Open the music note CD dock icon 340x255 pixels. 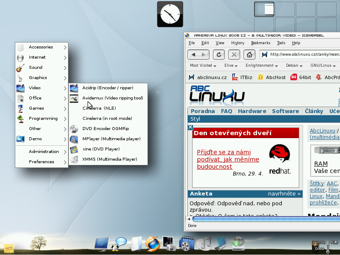click(x=204, y=244)
